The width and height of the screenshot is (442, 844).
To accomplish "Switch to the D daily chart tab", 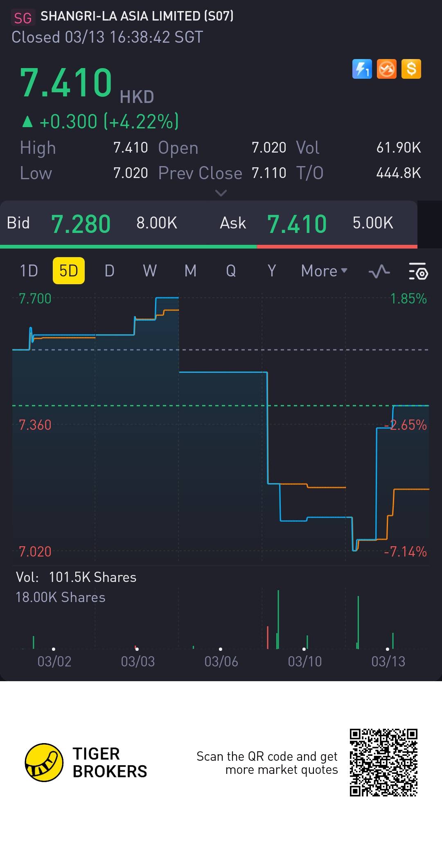I will pos(109,271).
